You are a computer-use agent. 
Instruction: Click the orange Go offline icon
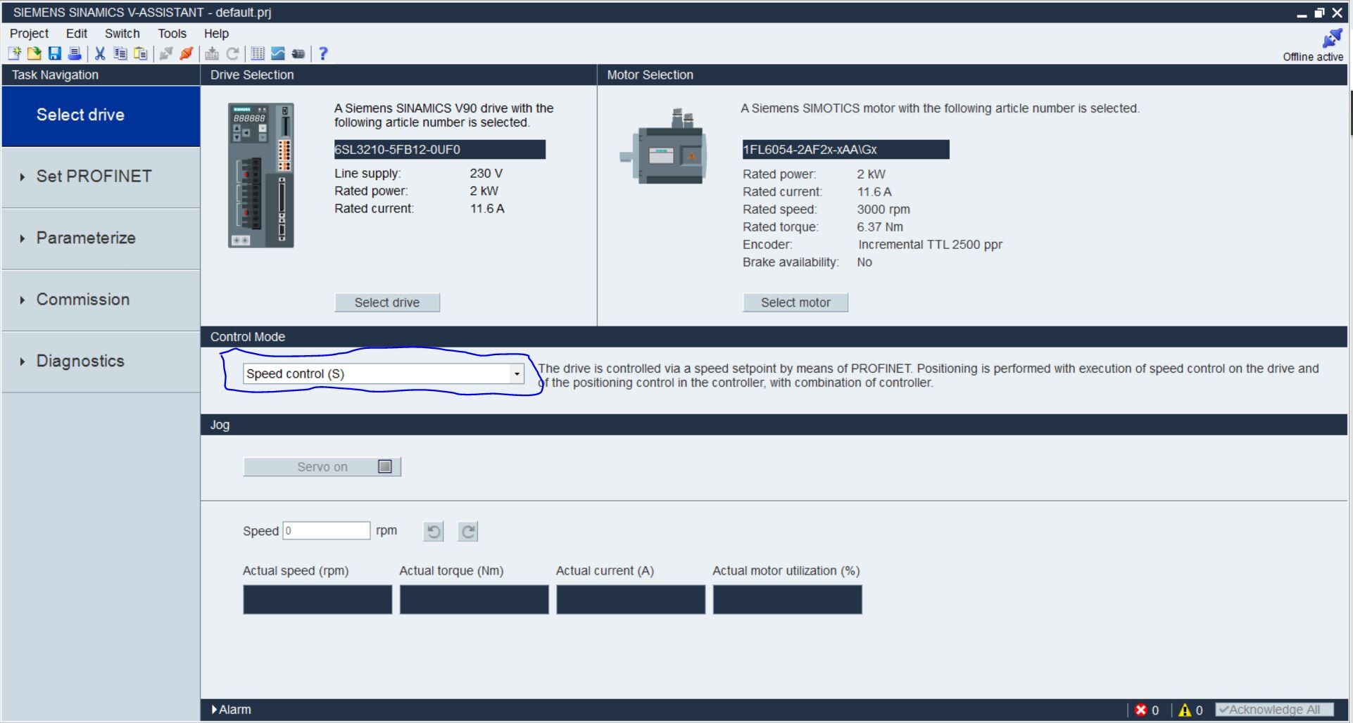187,53
